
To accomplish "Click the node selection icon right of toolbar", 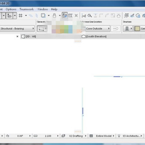I will click(126, 16).
